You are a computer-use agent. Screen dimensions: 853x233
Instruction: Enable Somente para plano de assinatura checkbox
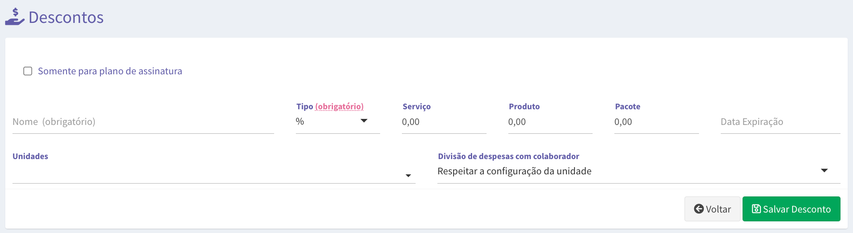(x=28, y=71)
